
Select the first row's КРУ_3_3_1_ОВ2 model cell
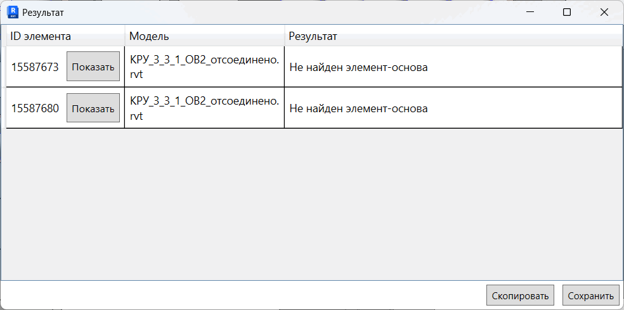(205, 67)
